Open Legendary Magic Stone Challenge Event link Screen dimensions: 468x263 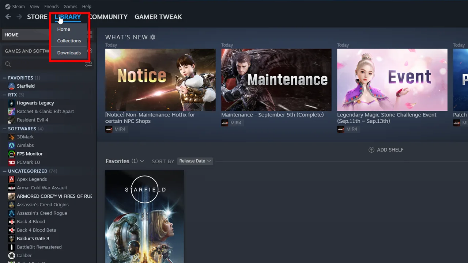(387, 118)
